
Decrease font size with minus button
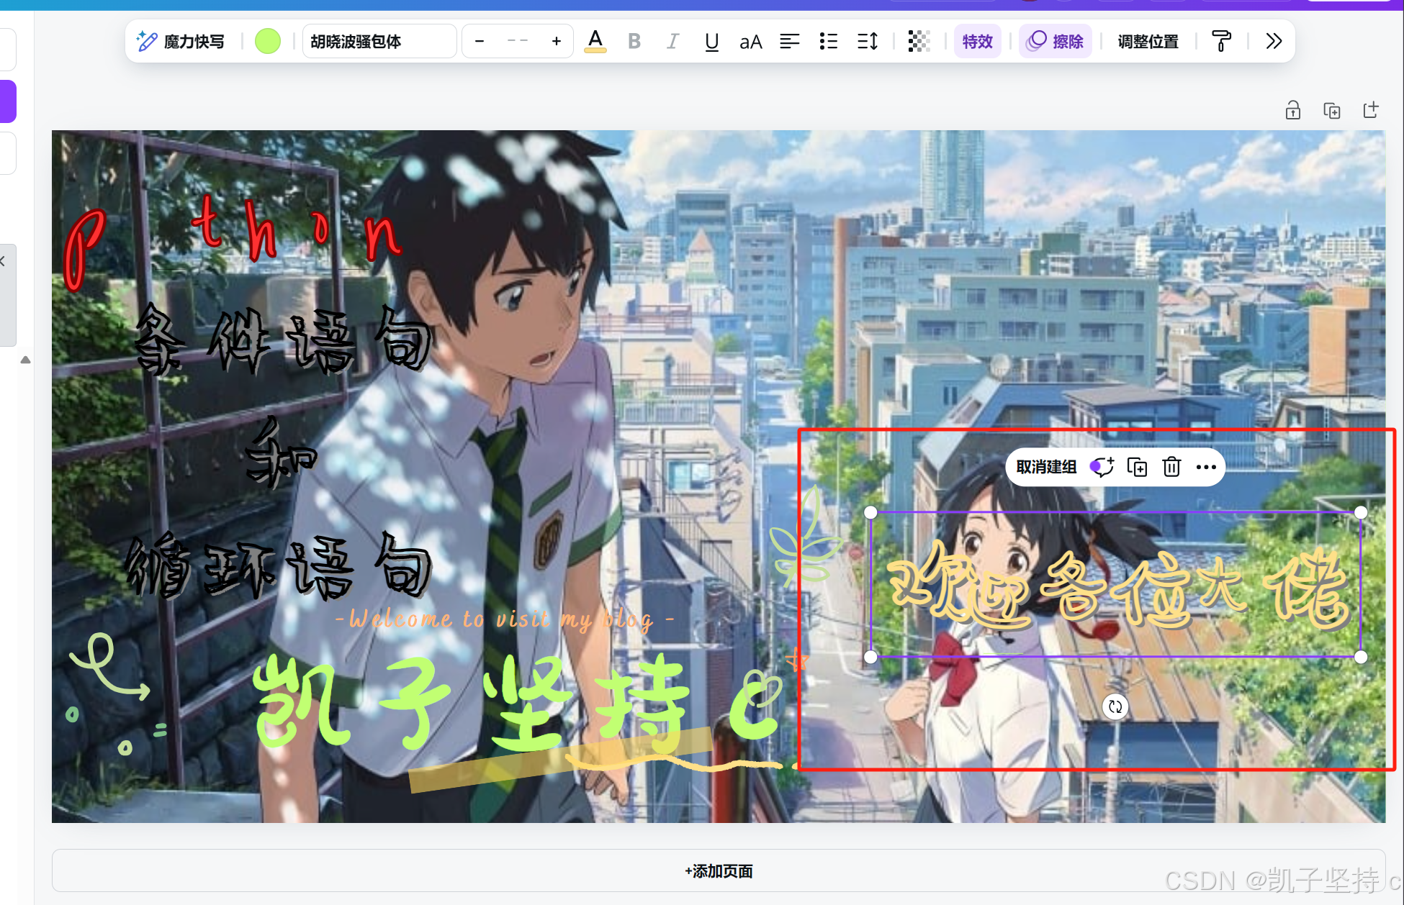[x=480, y=42]
